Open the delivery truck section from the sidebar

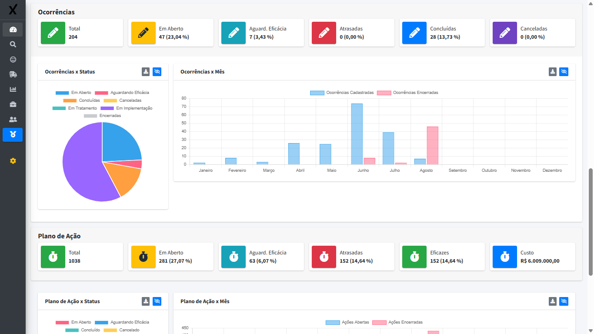pyautogui.click(x=13, y=74)
